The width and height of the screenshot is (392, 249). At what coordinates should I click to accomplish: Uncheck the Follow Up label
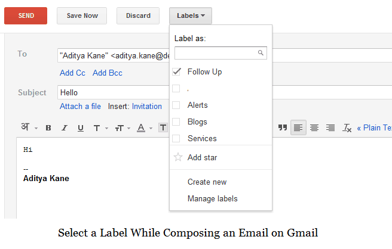tap(176, 72)
